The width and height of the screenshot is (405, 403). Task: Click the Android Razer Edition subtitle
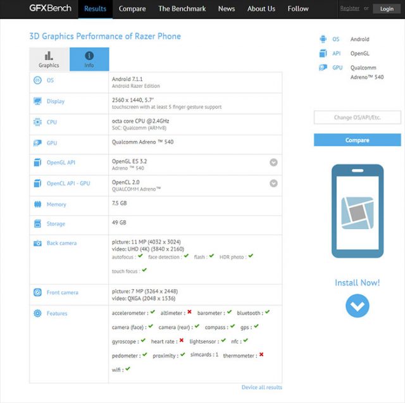[136, 86]
